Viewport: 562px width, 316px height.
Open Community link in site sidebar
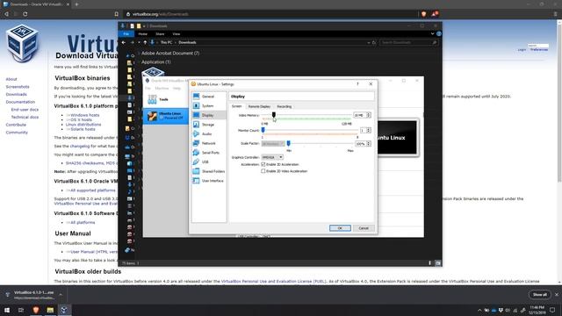click(x=17, y=133)
